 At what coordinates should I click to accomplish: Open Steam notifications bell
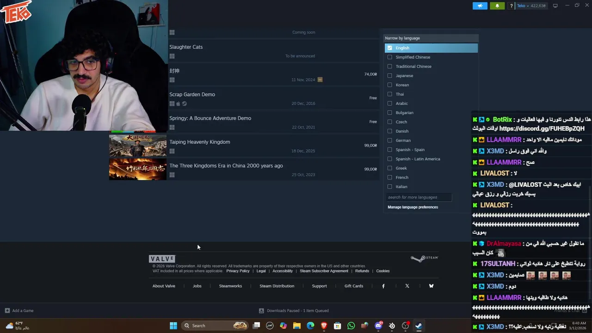coord(497,6)
